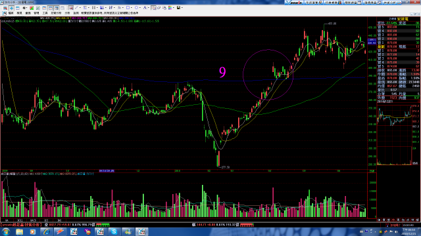
Task: Expand the vertical lines tool dropdown
Action: pos(97,8)
